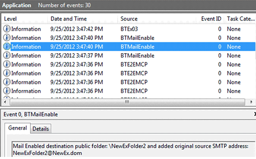The image size is (256, 159).
Task: Click the info icon of the highlighted BTMailEnable row
Action: (x=7, y=47)
